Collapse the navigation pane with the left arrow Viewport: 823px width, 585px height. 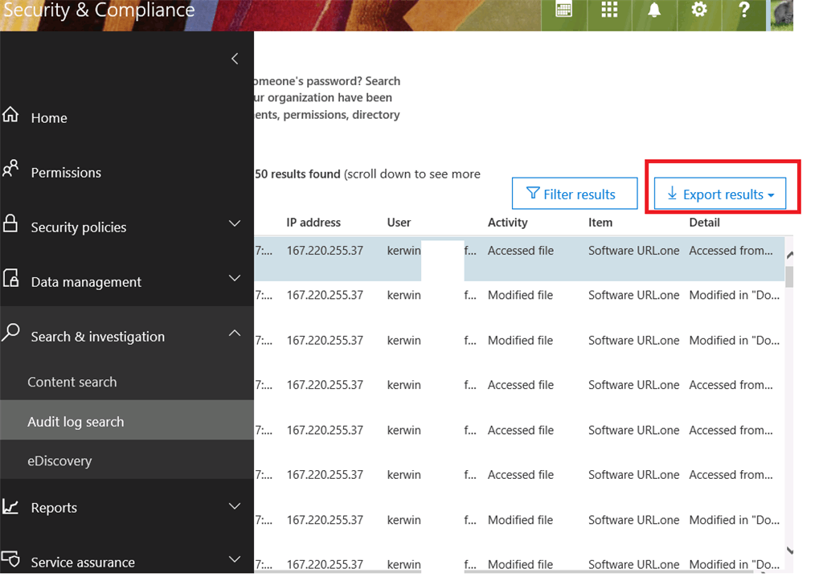pos(235,59)
